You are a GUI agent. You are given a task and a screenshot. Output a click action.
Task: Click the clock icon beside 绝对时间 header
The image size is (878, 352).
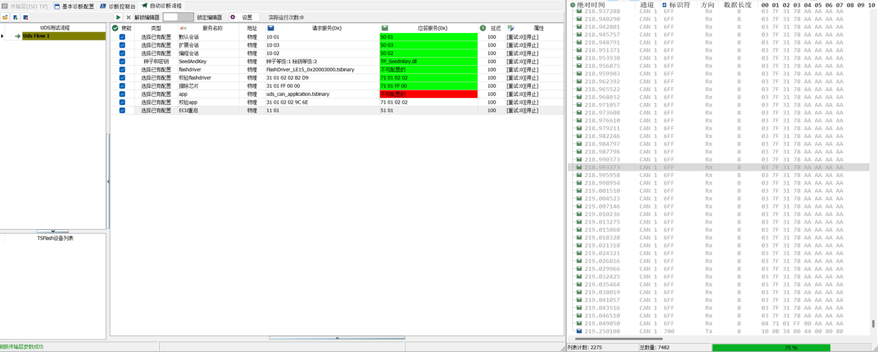572,5
